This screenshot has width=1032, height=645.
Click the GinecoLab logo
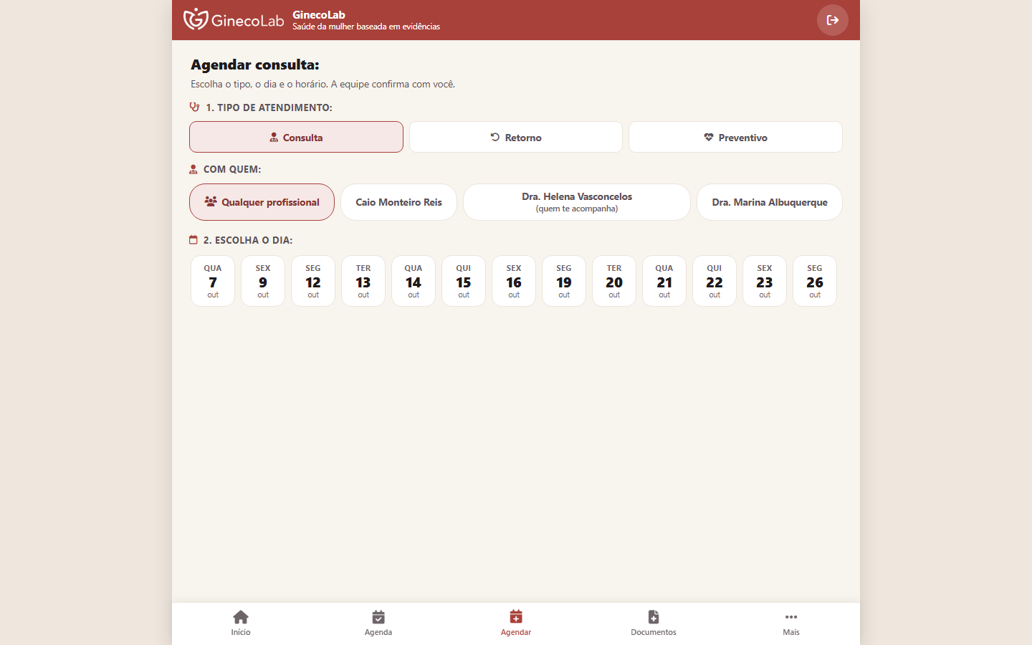point(234,19)
